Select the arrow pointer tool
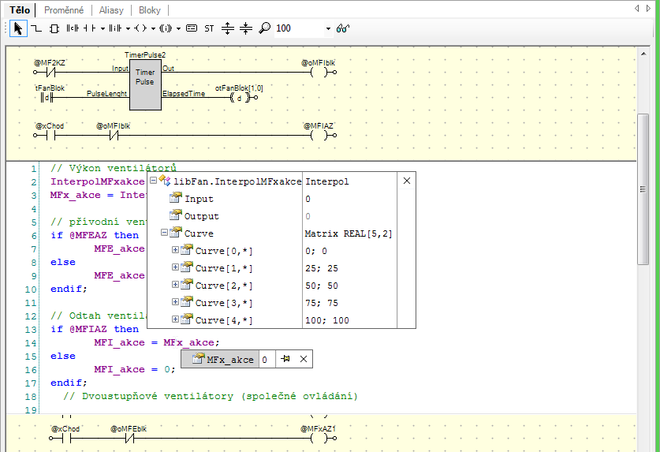This screenshot has width=660, height=452. pos(19,28)
